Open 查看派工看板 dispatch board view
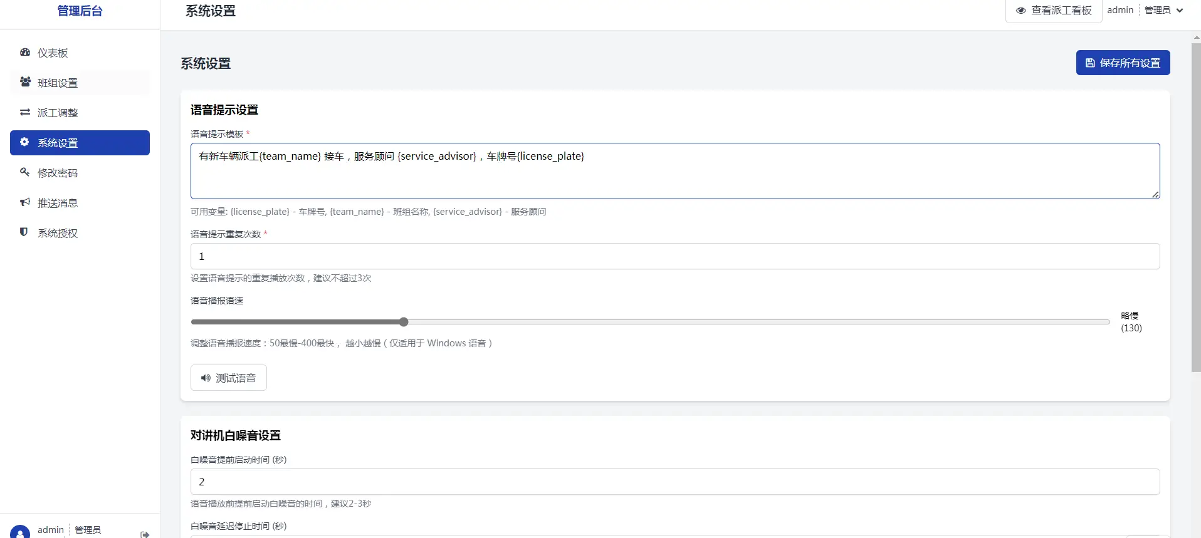Viewport: 1201px width, 538px height. [1054, 11]
